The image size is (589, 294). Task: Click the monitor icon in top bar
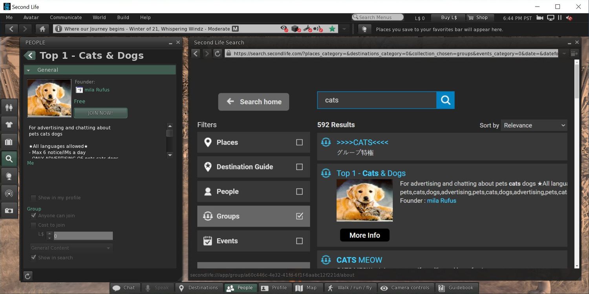pos(551,18)
